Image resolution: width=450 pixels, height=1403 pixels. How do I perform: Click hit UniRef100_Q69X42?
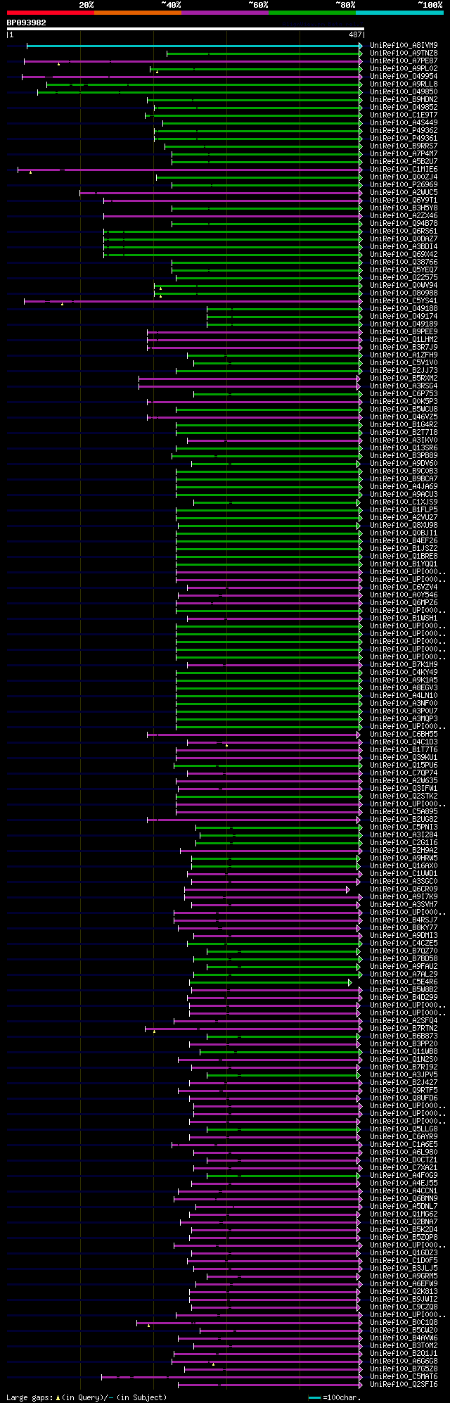tap(404, 255)
